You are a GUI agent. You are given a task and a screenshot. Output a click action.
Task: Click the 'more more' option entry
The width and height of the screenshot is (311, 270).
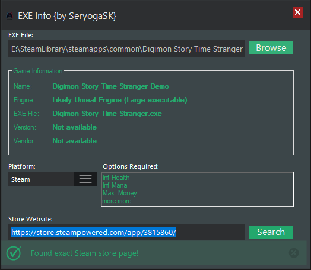click(x=116, y=201)
